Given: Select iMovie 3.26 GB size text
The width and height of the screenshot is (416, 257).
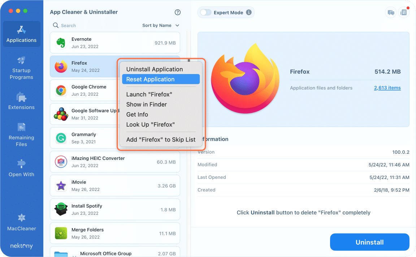Looking at the screenshot, I should [166, 186].
